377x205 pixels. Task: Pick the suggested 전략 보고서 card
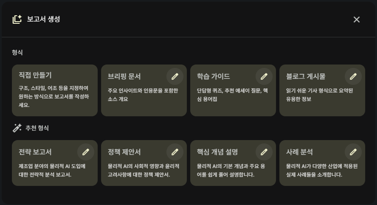click(47, 170)
